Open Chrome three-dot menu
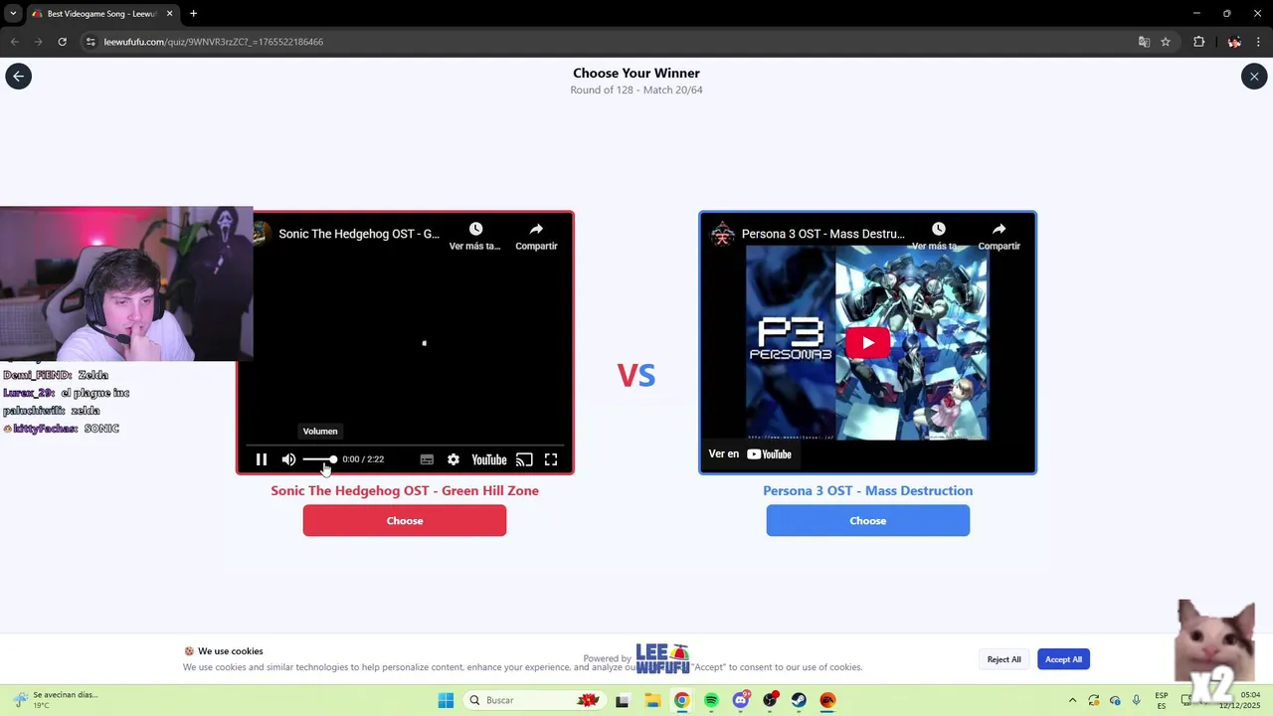This screenshot has height=716, width=1273. [x=1259, y=42]
